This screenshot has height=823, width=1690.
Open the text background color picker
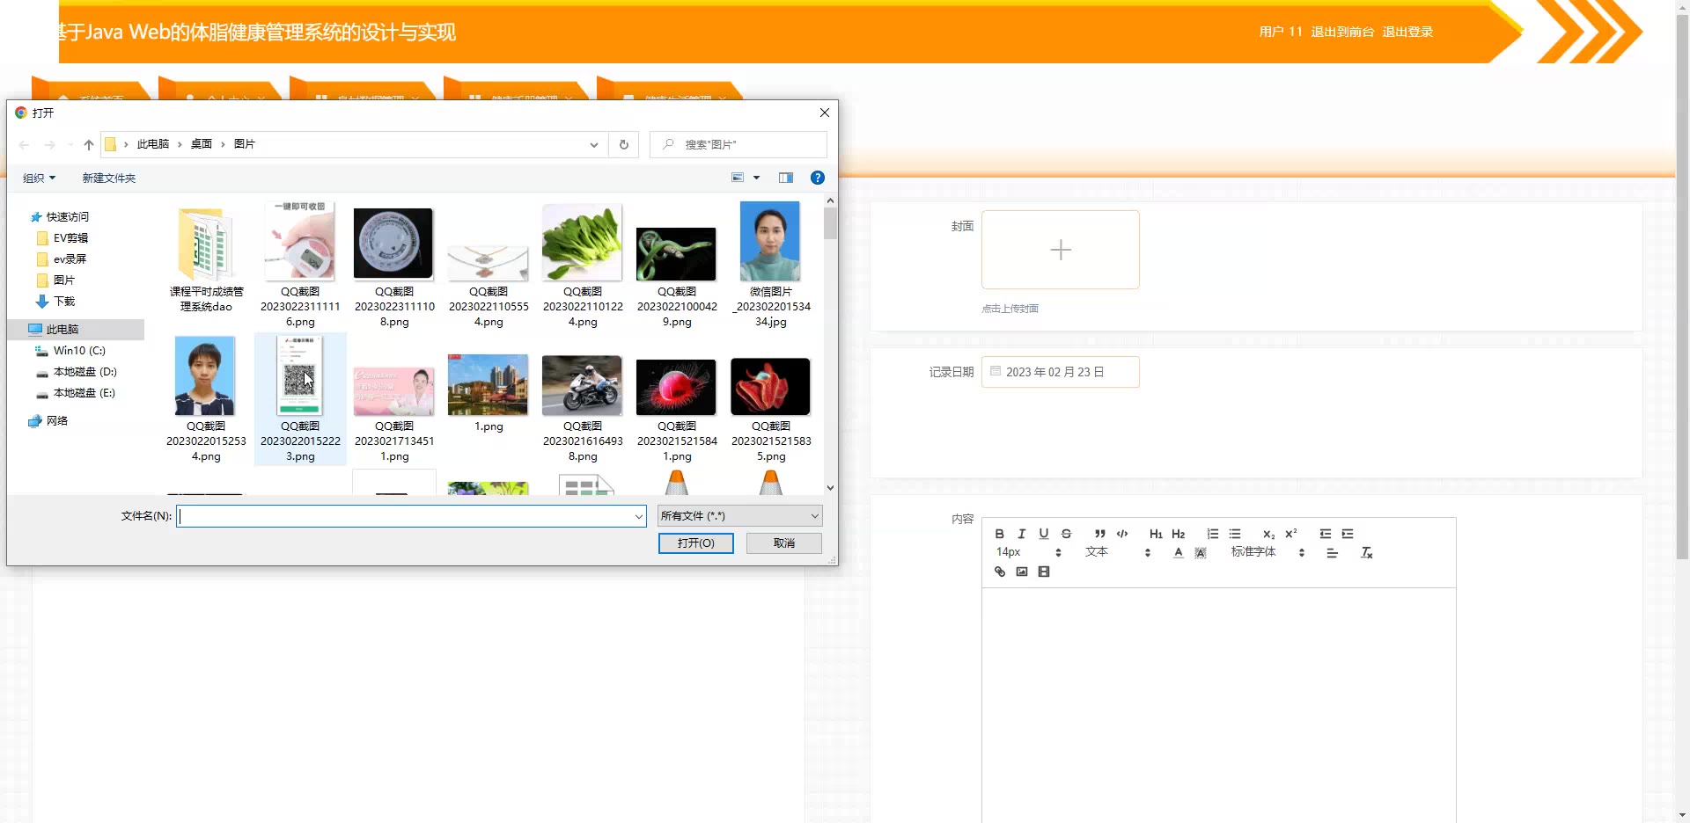pyautogui.click(x=1201, y=553)
